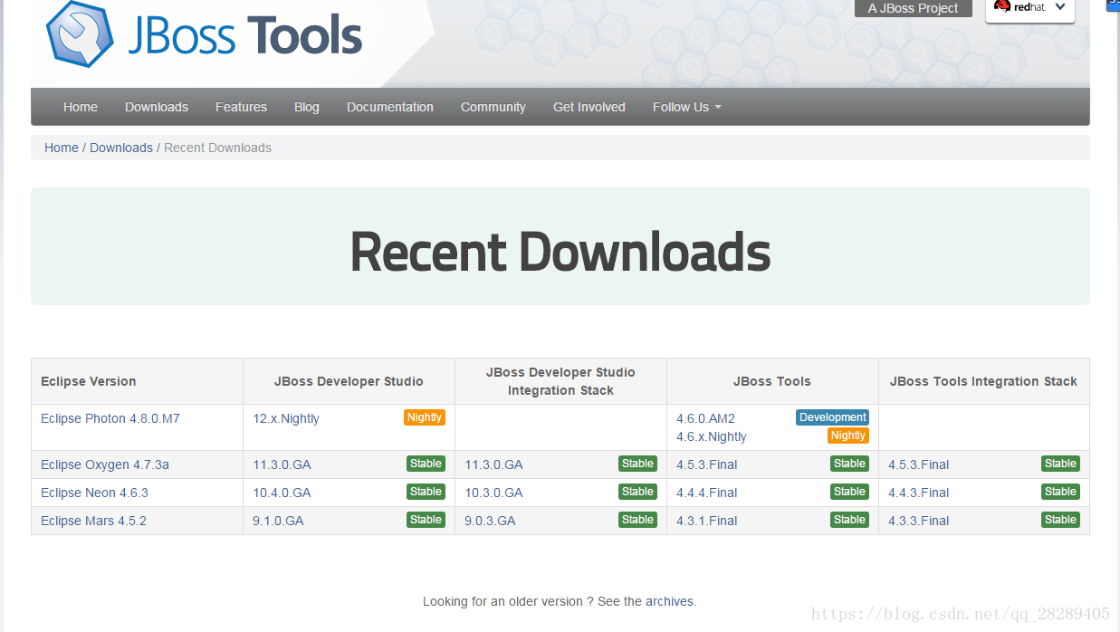Open Developer Studio 10.4.0.GA download
The image size is (1120, 632).
[x=282, y=493]
